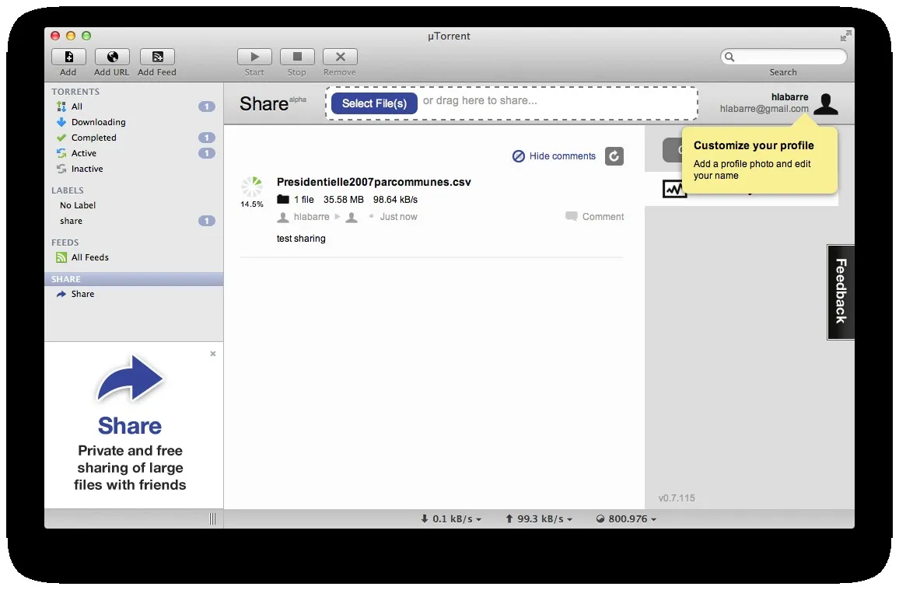This screenshot has width=899, height=590.
Task: Click the drag here to share drop area
Action: (x=512, y=103)
